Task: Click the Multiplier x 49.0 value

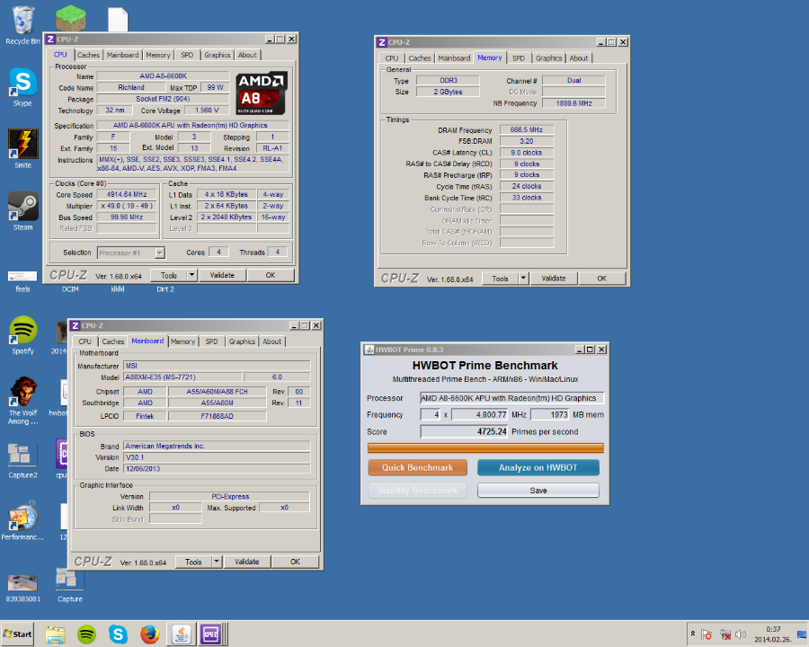Action: tap(127, 206)
